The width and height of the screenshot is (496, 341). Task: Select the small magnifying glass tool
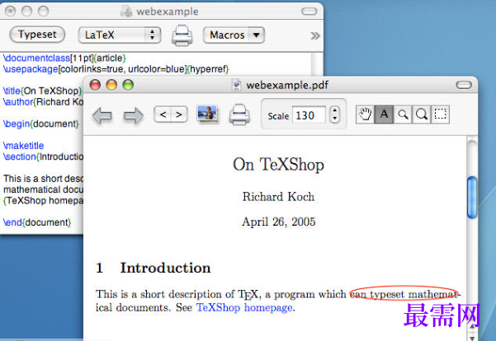pos(403,114)
